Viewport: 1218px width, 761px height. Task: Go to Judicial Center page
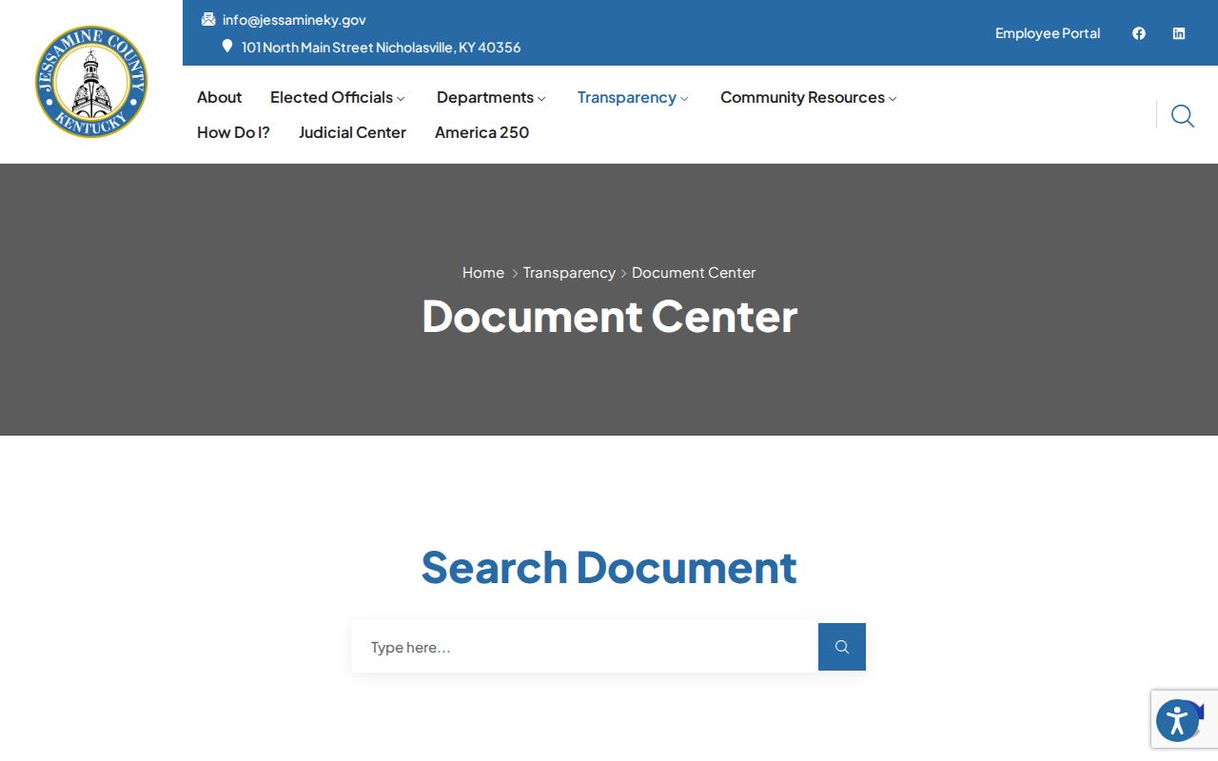[352, 132]
